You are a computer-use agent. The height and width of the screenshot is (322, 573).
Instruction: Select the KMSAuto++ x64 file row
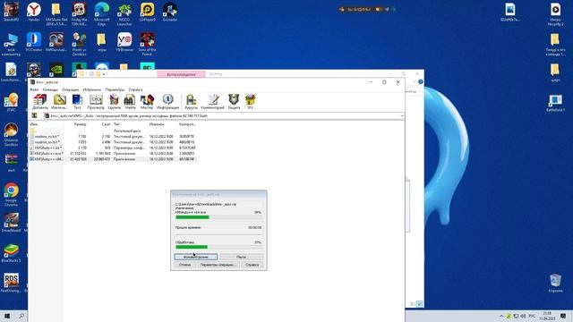[114, 159]
